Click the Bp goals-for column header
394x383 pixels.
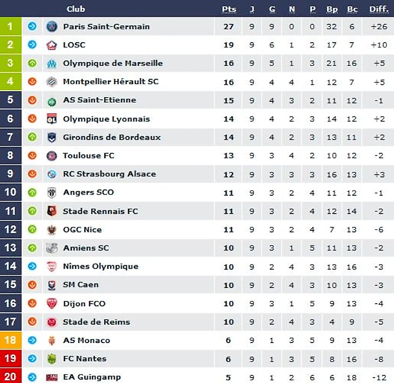(x=332, y=9)
